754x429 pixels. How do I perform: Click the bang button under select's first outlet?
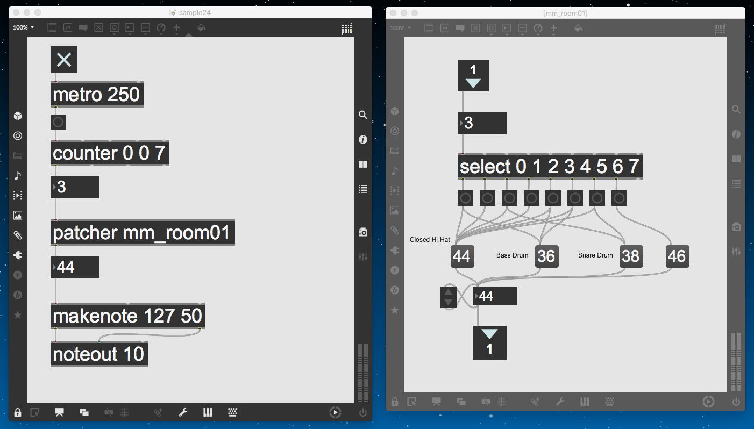(465, 198)
